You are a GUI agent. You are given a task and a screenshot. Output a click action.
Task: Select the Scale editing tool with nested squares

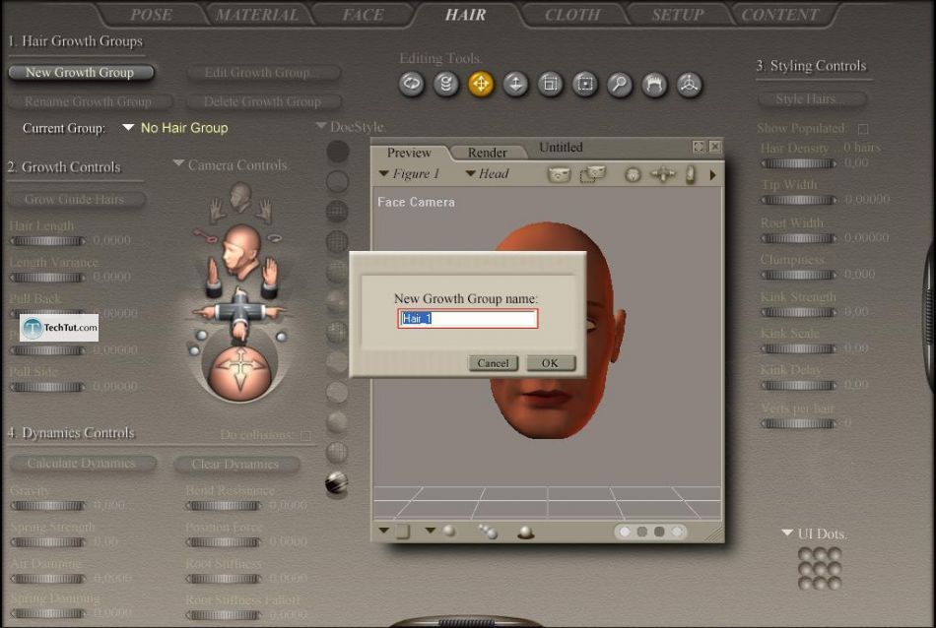tap(551, 84)
